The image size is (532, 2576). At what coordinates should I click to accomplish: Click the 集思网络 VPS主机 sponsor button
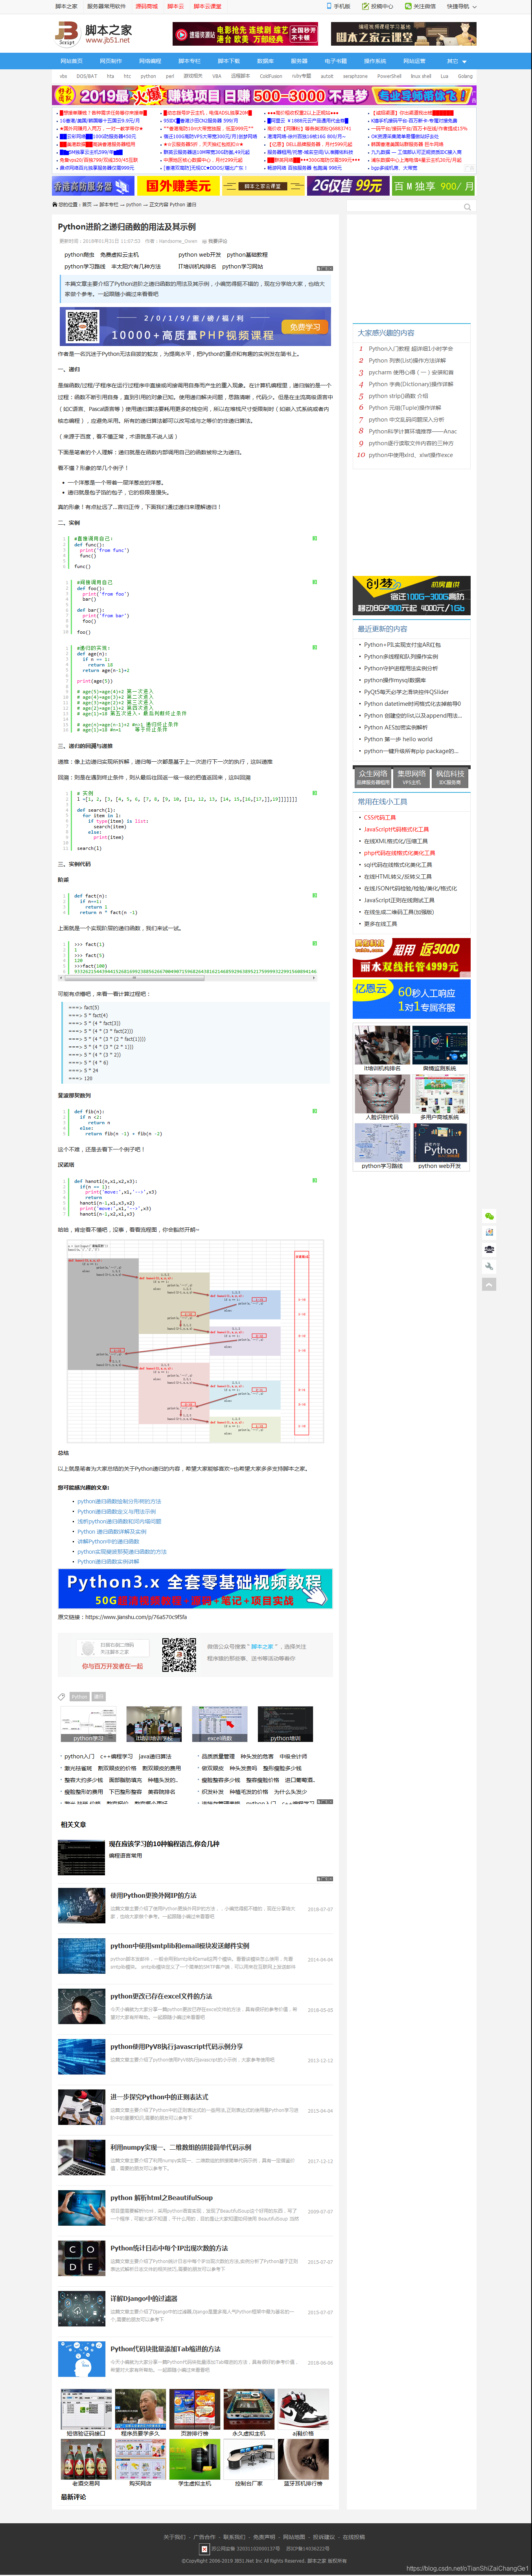pyautogui.click(x=411, y=777)
